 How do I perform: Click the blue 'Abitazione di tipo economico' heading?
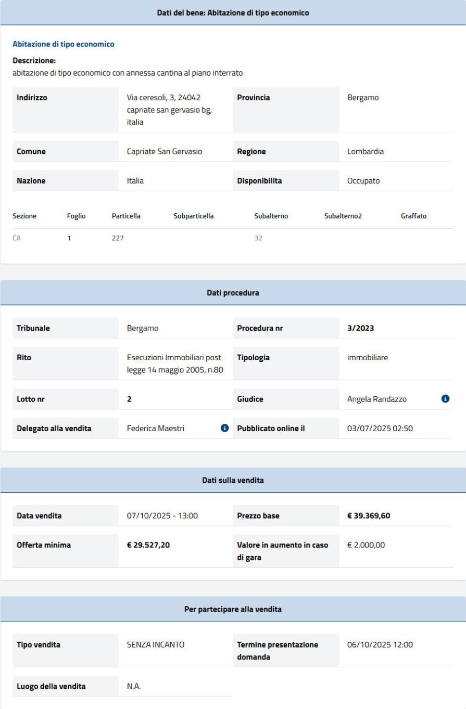point(64,44)
